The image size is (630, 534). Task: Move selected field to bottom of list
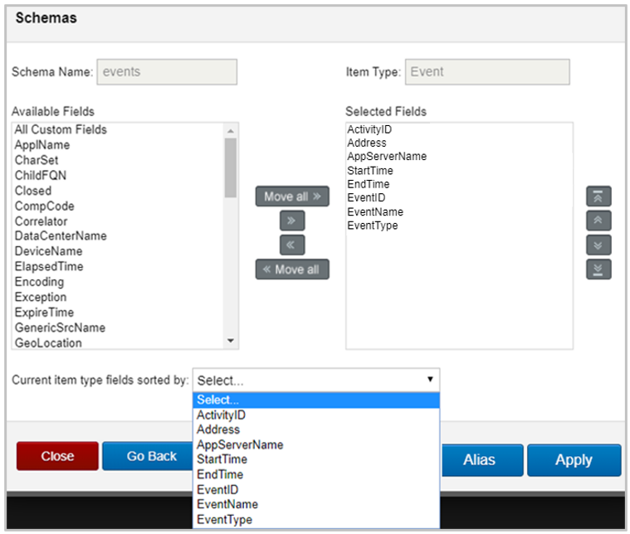click(x=598, y=269)
